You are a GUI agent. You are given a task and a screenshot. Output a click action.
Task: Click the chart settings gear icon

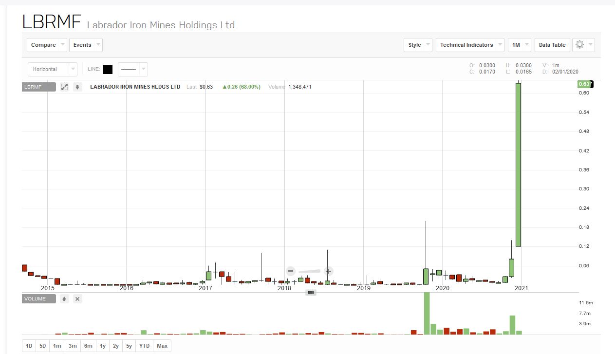[579, 45]
